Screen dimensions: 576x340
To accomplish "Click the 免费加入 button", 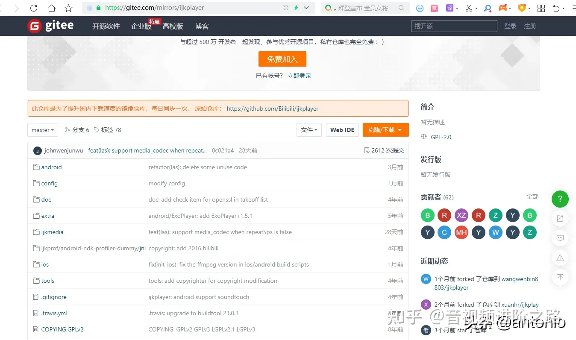I will [282, 59].
